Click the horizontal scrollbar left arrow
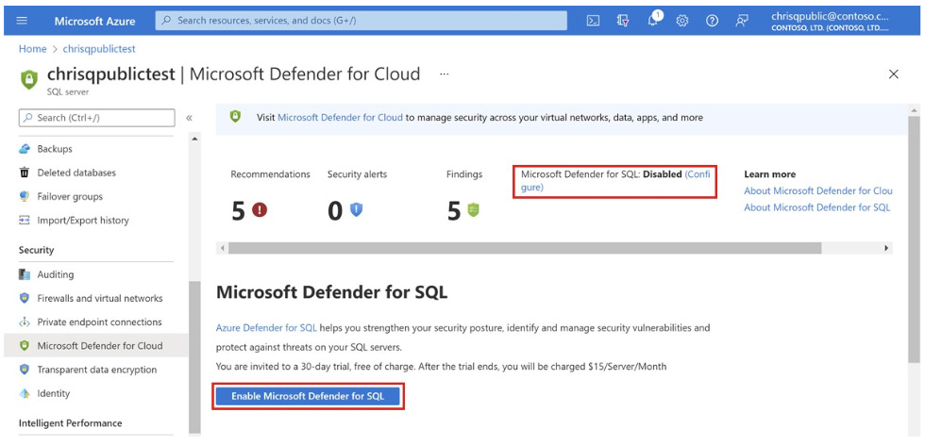Screen dimensions: 925x445 pyautogui.click(x=223, y=248)
